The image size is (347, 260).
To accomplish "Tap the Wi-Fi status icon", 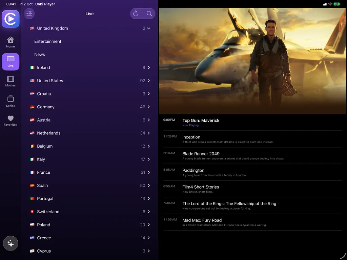I will (x=330, y=4).
